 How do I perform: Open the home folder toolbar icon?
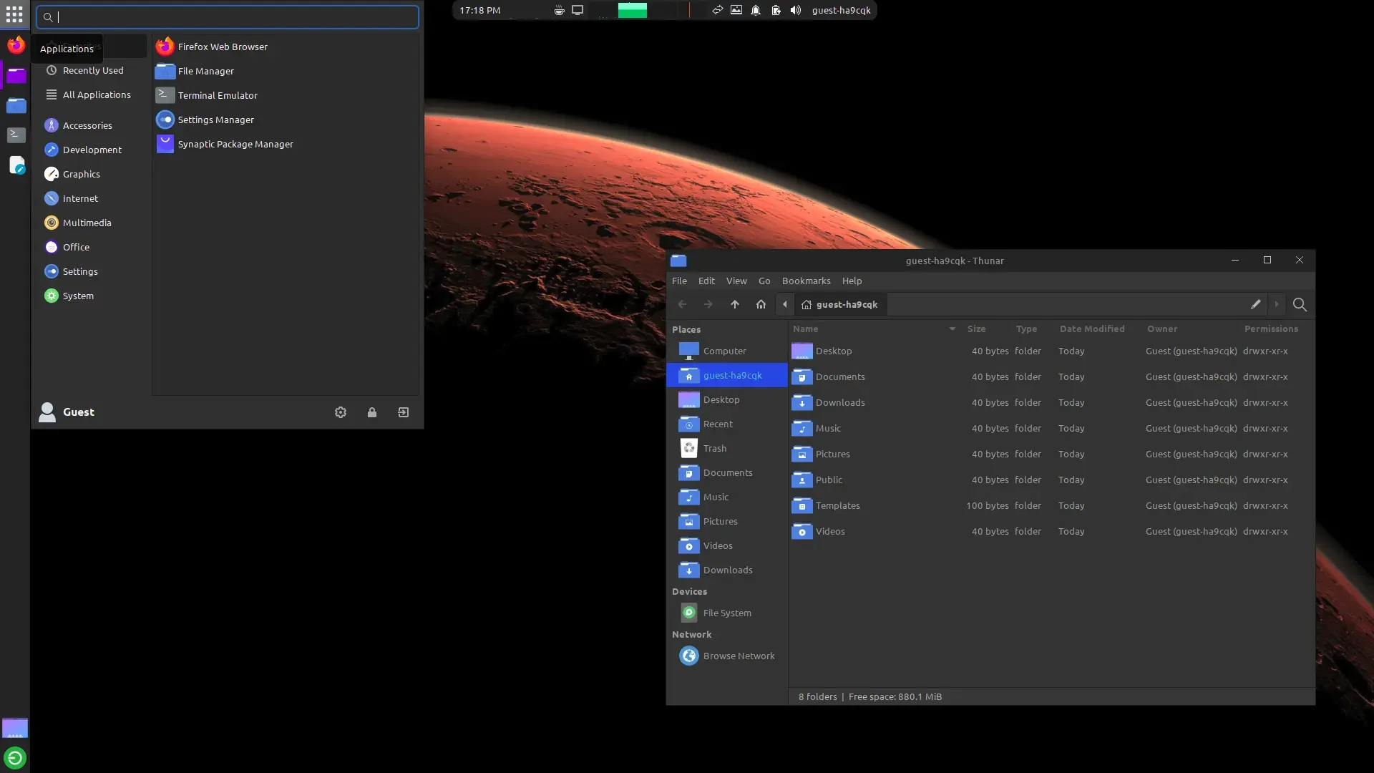(x=761, y=304)
